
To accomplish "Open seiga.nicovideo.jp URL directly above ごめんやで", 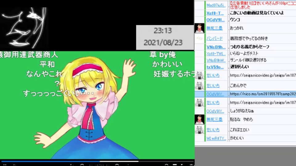I will click(263, 75).
